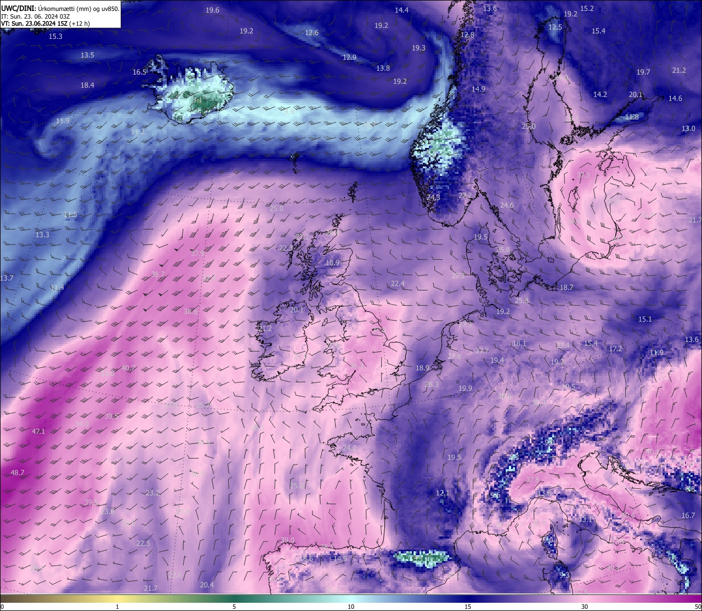Click the map value '13.8'

coord(383,68)
